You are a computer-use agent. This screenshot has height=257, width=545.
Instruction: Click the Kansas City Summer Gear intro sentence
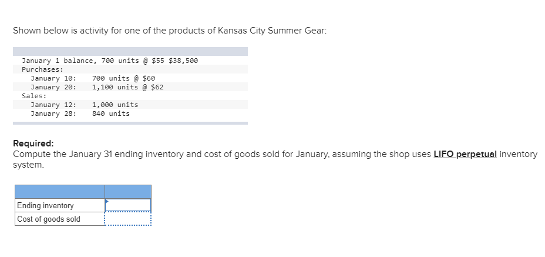(x=170, y=31)
